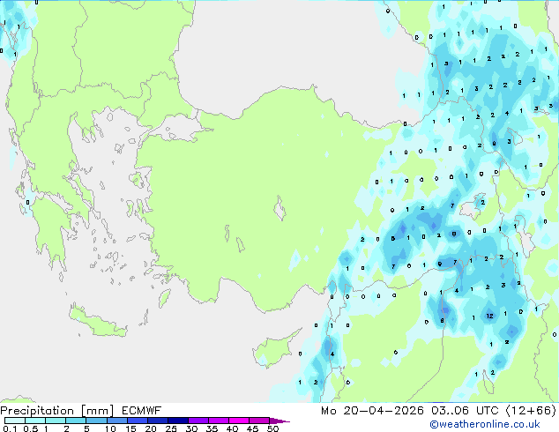The width and height of the screenshot is (559, 432).
Task: Select the 35–40 mm legend color box
Action: pyautogui.click(x=218, y=421)
